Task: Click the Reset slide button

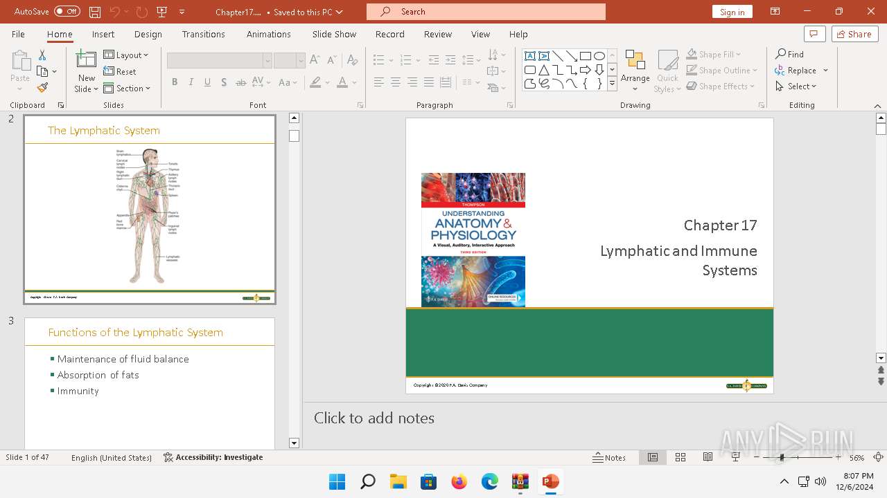Action: point(120,72)
